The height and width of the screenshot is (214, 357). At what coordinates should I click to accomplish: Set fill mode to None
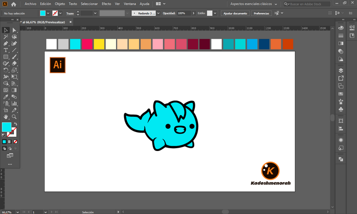tap(15, 142)
